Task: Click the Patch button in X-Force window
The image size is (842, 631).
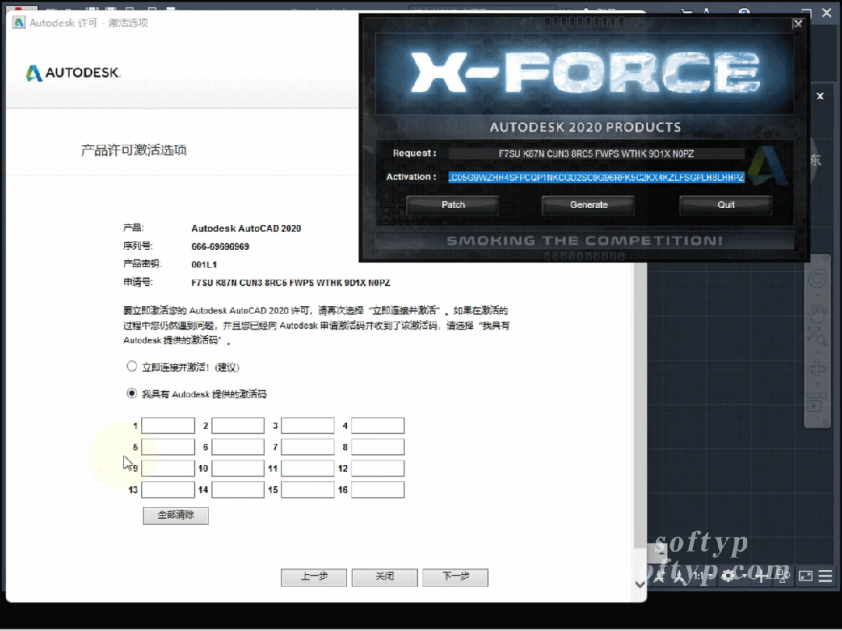Action: 453,205
